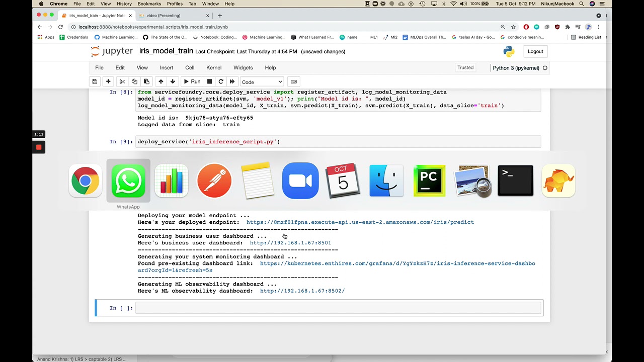Open The State of the O... bookmark
The image size is (644, 362).
coord(165,37)
